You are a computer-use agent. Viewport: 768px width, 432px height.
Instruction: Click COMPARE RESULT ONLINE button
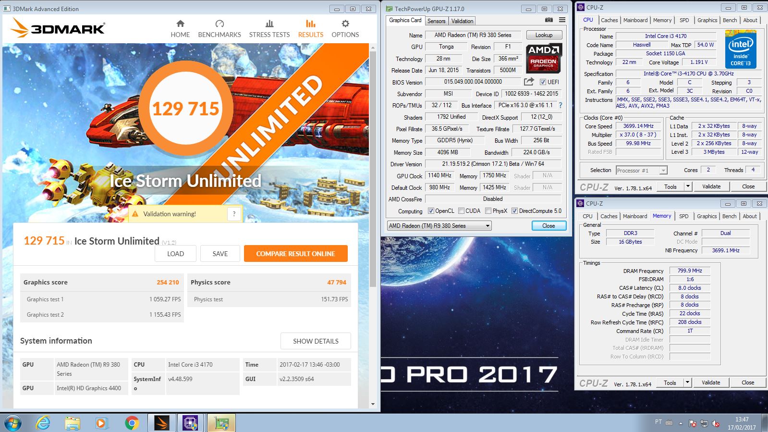tap(295, 254)
